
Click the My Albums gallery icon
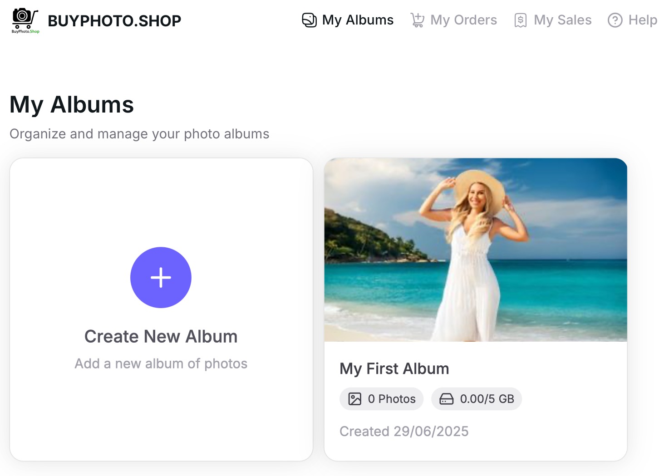click(309, 20)
